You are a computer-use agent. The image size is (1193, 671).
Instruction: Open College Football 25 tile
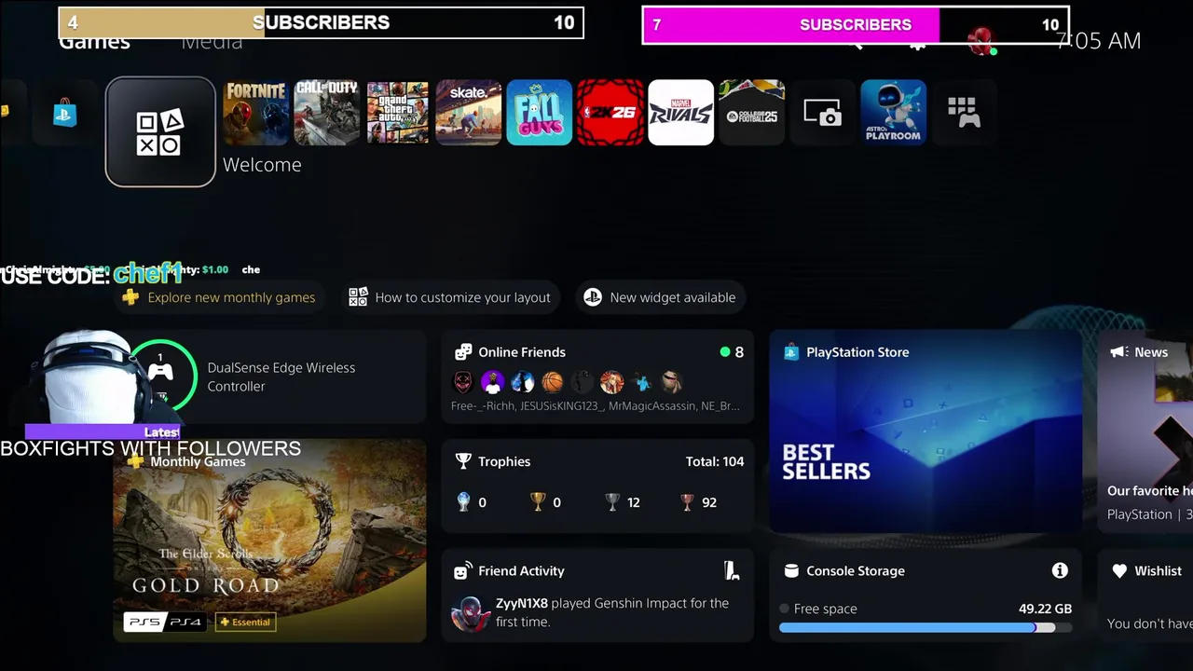click(752, 113)
